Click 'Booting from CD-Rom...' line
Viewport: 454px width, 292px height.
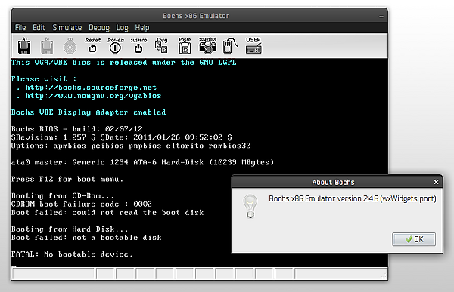pyautogui.click(x=63, y=195)
